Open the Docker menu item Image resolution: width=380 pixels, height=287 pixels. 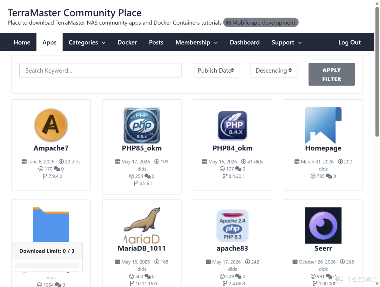tap(127, 42)
